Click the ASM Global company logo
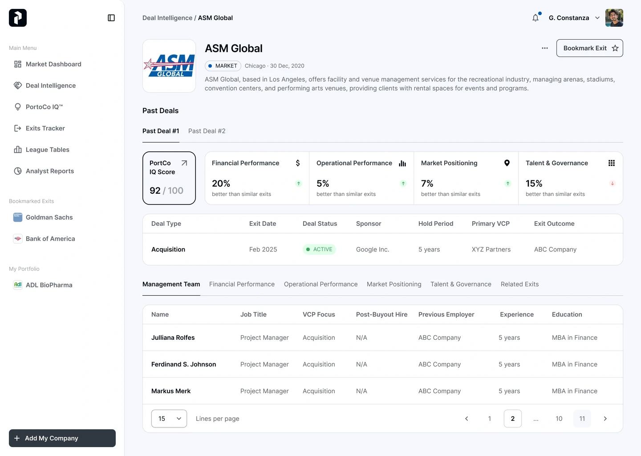 169,66
